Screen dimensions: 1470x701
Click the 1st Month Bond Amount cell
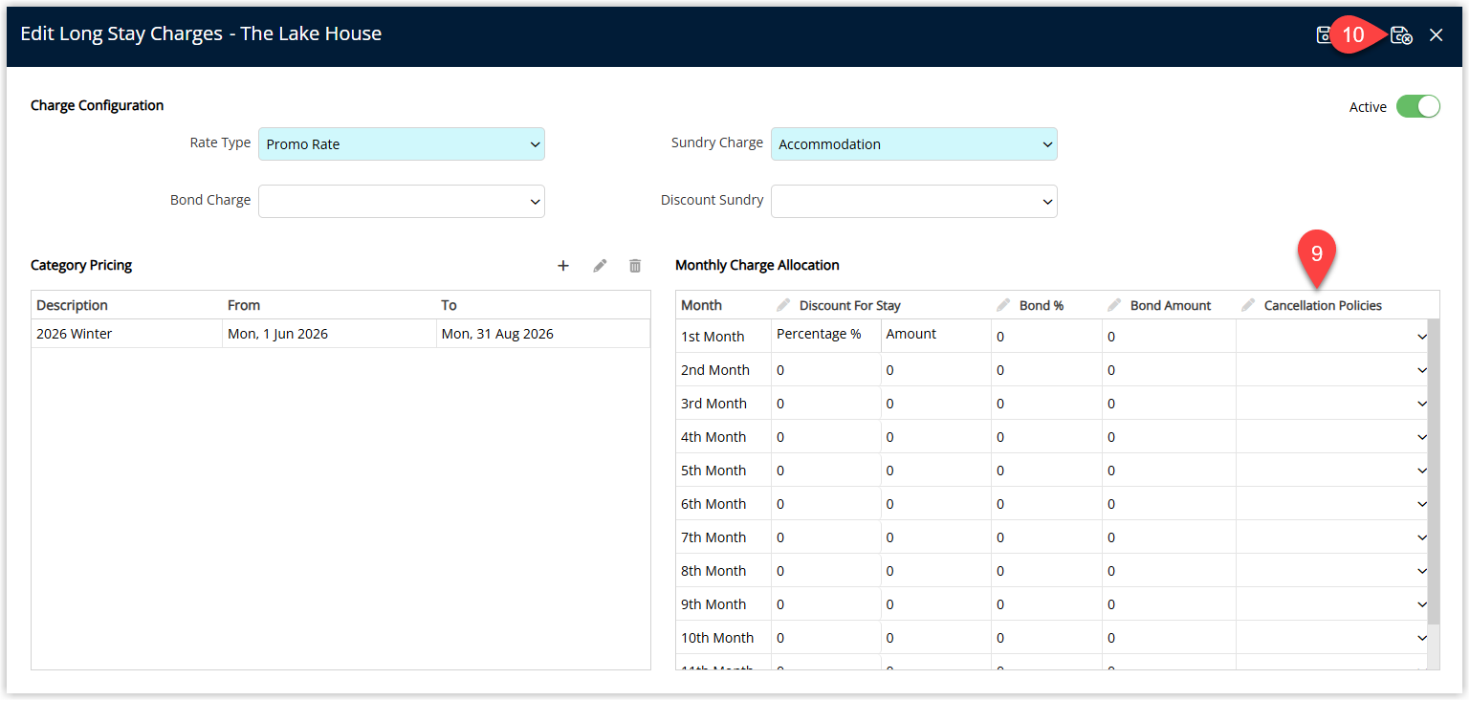click(x=1169, y=337)
